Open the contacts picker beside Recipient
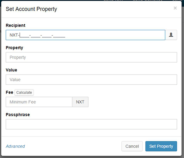 171,35
